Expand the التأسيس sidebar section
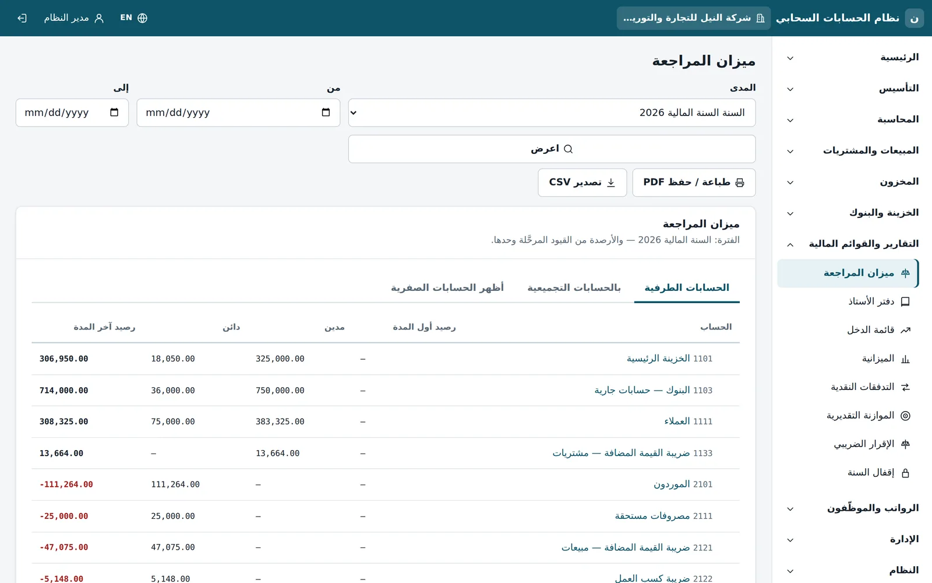The height and width of the screenshot is (583, 932). point(852,89)
